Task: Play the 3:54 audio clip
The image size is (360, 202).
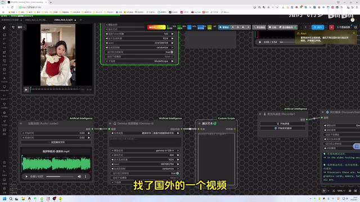Action: (260, 42)
